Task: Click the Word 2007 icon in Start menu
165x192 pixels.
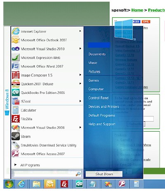Action: click(x=16, y=66)
